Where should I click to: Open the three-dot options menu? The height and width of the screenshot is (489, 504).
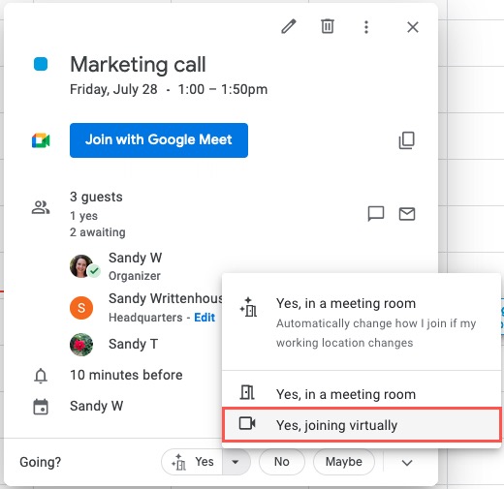[366, 27]
